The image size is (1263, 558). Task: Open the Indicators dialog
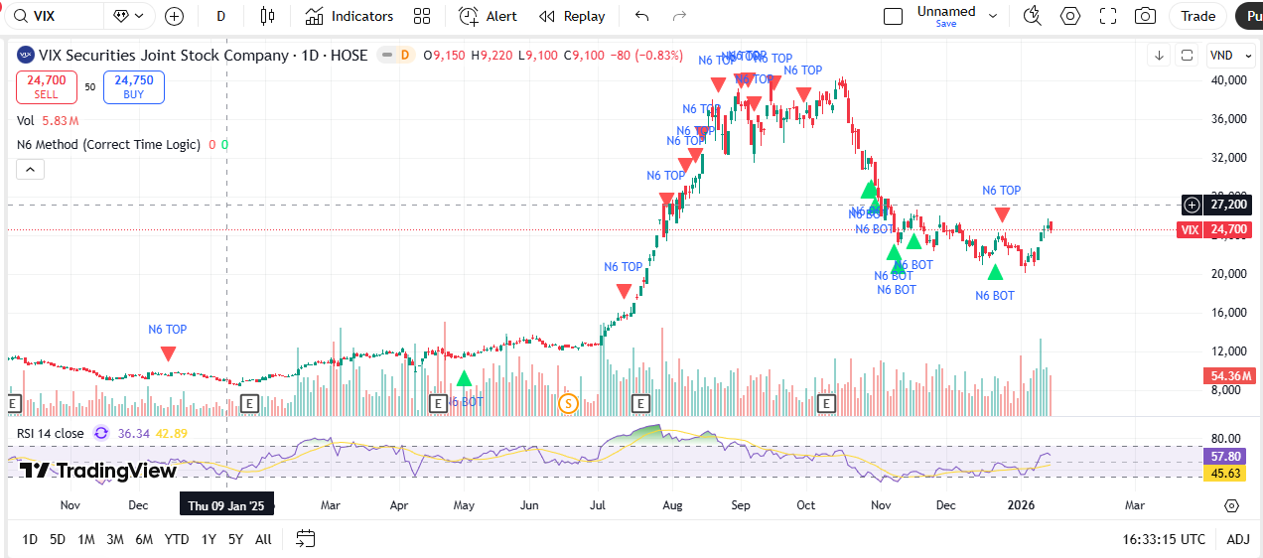(350, 16)
